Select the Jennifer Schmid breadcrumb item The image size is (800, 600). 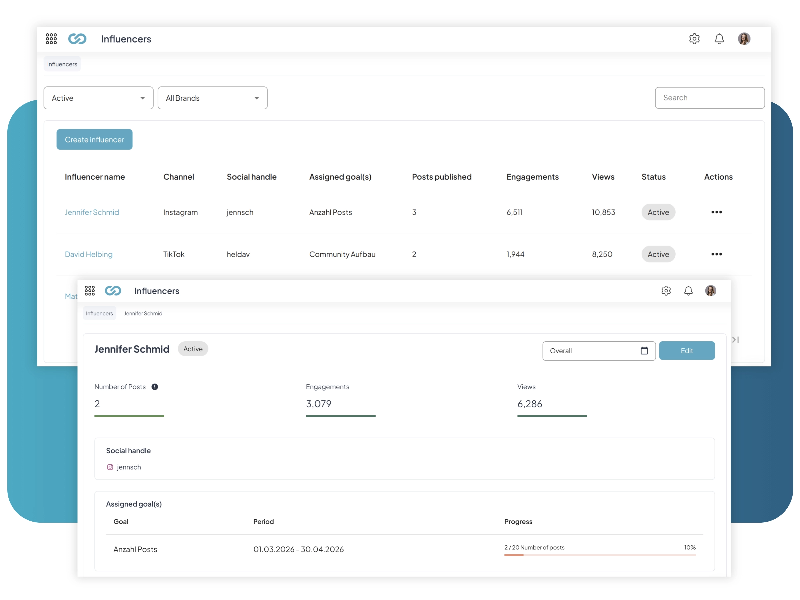143,313
